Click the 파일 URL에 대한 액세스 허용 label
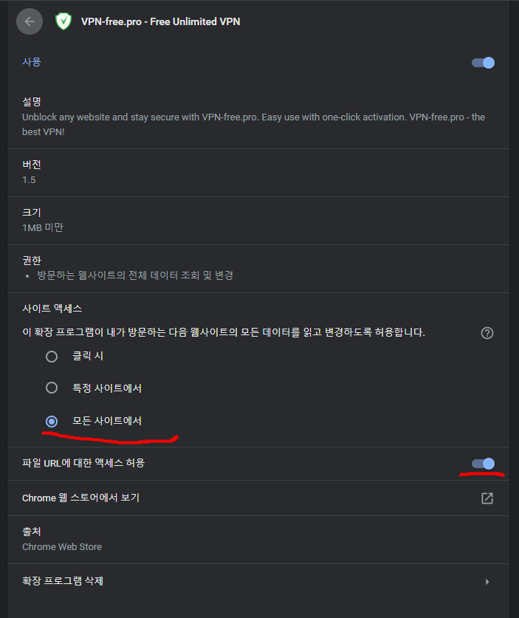Image resolution: width=519 pixels, height=618 pixels. point(83,463)
